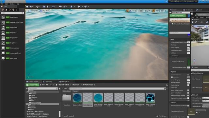The image size is (209, 118).
Task: Select Water Body Lake actor icon
Action: pos(3,33)
